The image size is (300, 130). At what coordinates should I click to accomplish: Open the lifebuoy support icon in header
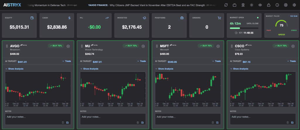286,5
